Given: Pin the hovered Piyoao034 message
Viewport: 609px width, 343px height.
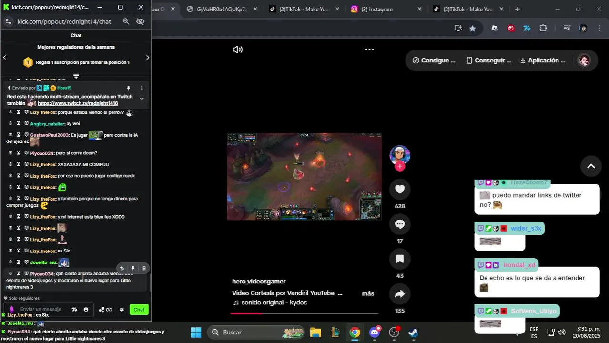Looking at the screenshot, I should [x=133, y=269].
